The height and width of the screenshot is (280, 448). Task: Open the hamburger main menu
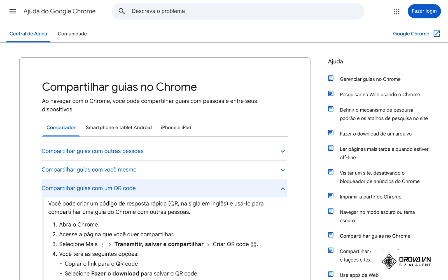coord(13,11)
